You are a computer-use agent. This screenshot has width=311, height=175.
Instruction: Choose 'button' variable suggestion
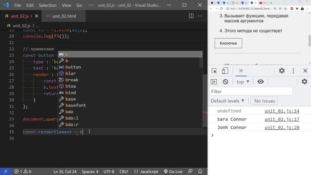pos(130,67)
